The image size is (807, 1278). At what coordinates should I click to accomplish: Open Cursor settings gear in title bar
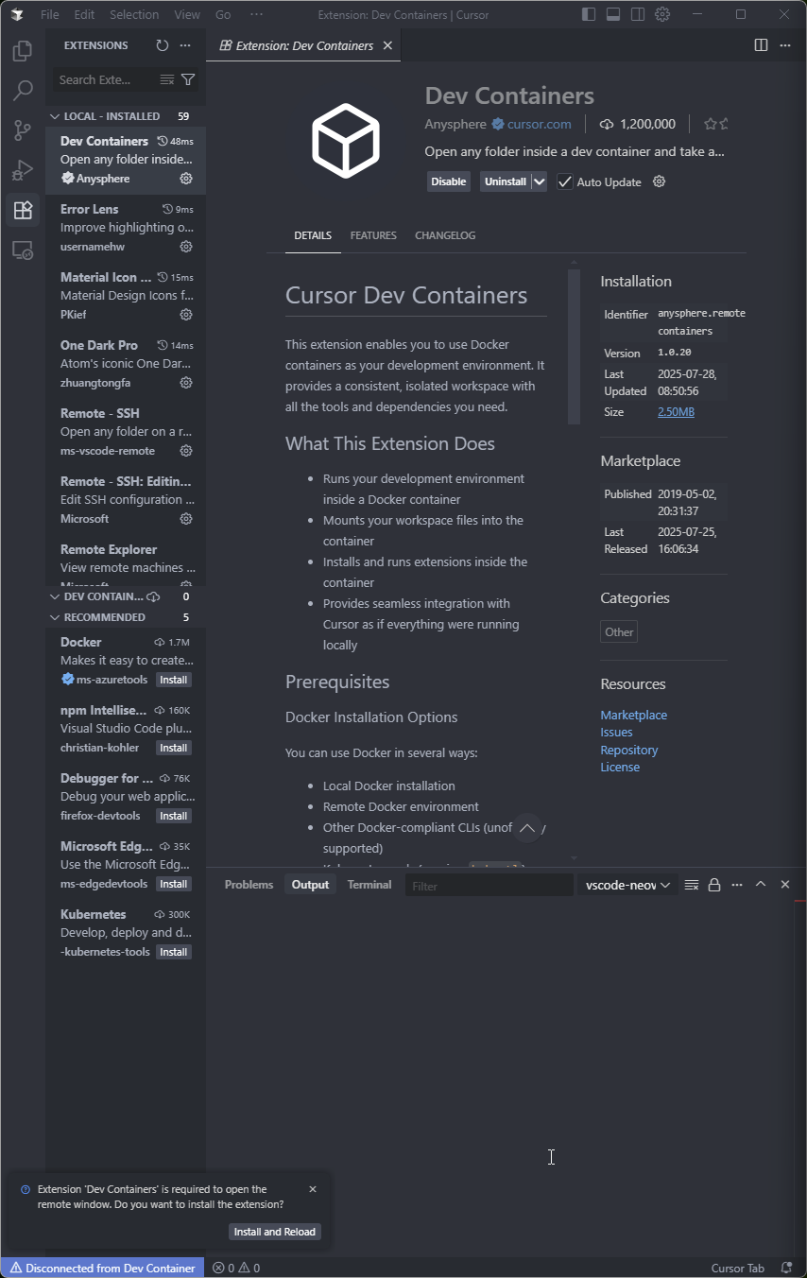pyautogui.click(x=662, y=14)
